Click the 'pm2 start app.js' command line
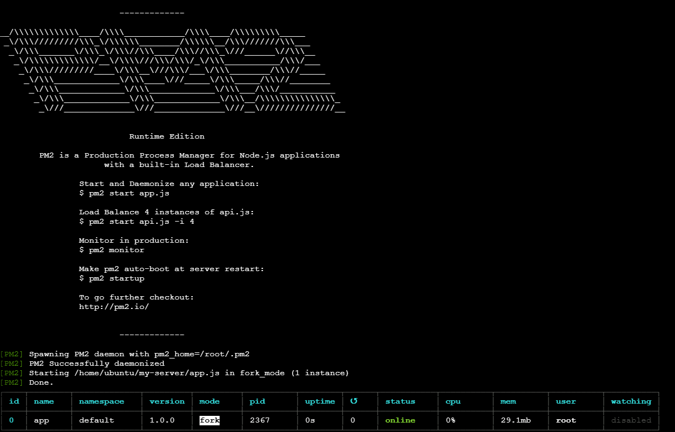This screenshot has width=675, height=432. click(x=124, y=193)
